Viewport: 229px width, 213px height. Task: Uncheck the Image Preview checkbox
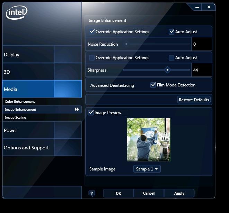tap(91, 112)
